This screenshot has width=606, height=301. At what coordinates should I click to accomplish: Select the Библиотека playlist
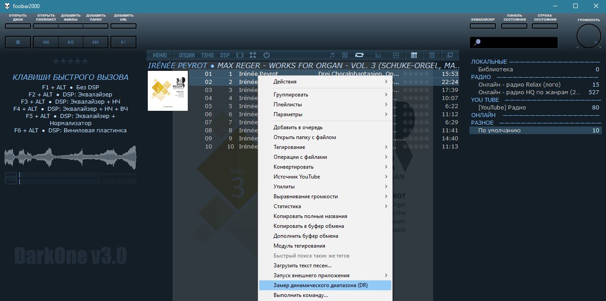pos(535,70)
